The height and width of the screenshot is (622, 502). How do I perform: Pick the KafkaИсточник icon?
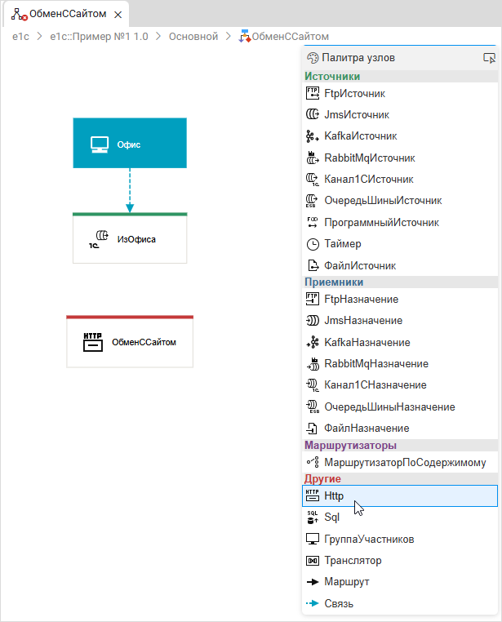pos(313,136)
